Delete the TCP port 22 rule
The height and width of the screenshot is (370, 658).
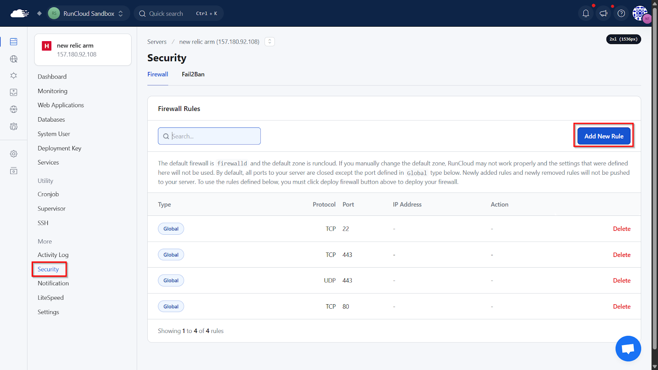[621, 229]
